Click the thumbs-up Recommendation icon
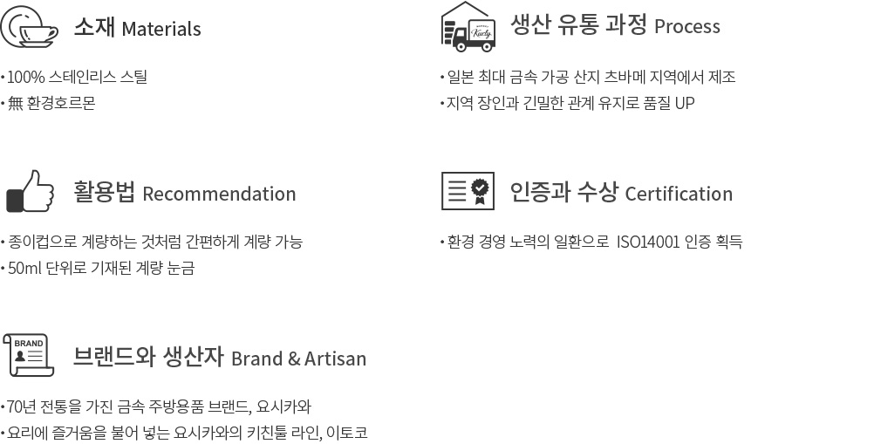The width and height of the screenshot is (881, 444). click(x=30, y=191)
